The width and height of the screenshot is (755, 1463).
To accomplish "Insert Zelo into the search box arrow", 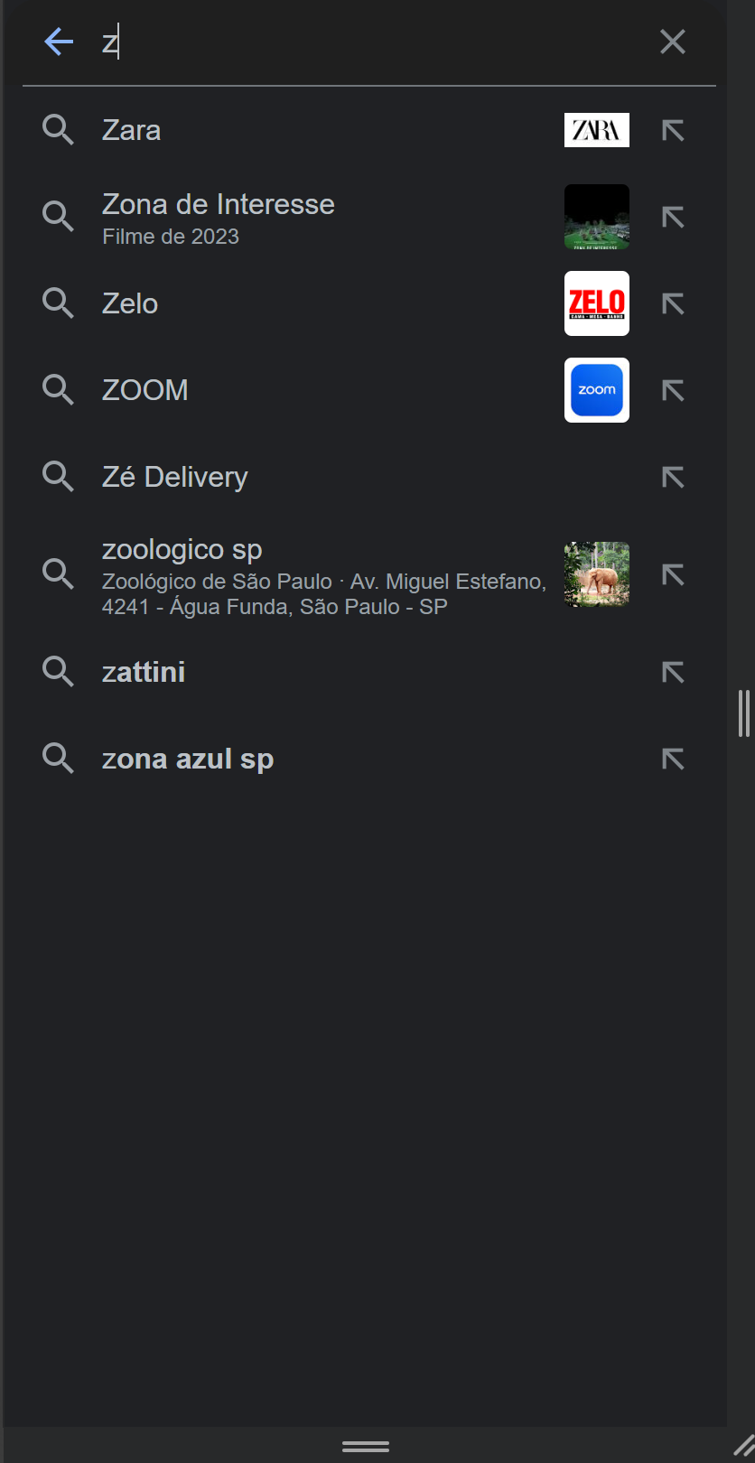I will pyautogui.click(x=673, y=303).
